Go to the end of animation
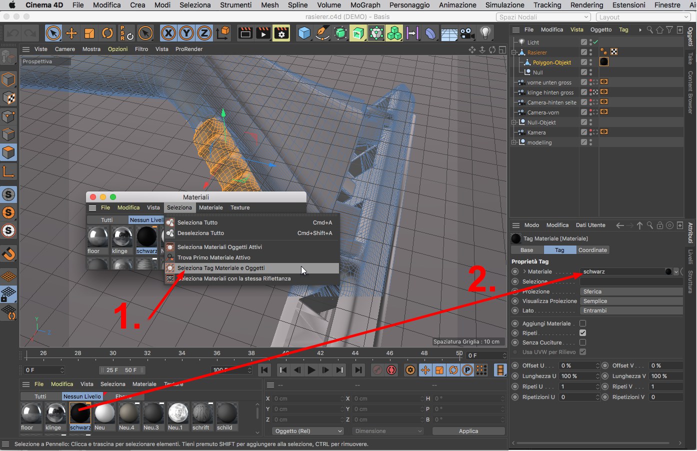The width and height of the screenshot is (697, 451). pos(358,370)
